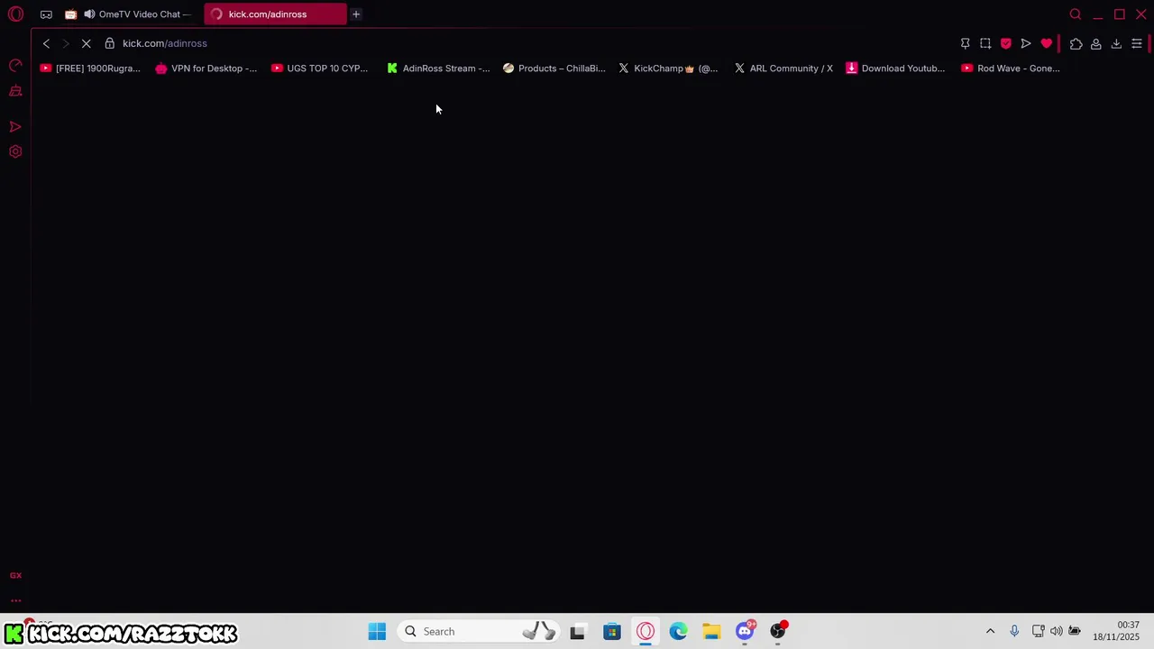
Task: Open the Rod Wave - Gone bookmark
Action: click(x=1011, y=69)
